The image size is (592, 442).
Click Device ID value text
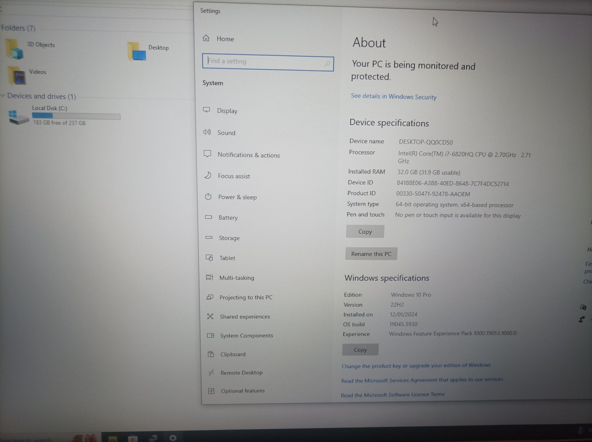tap(453, 183)
